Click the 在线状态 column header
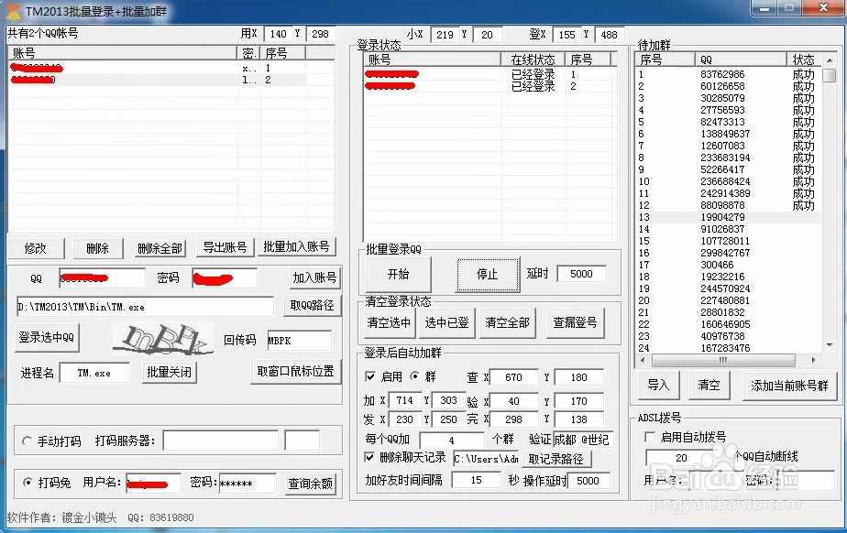This screenshot has width=847, height=533. tap(533, 59)
